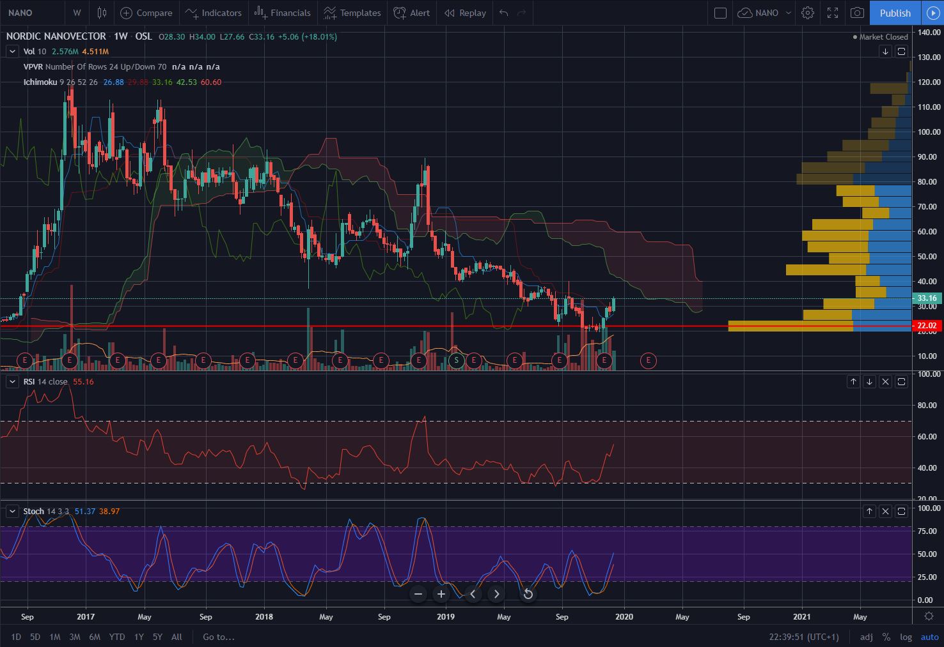Viewport: 944px width, 647px height.
Task: Open the Go to... date dialog
Action: [219, 637]
